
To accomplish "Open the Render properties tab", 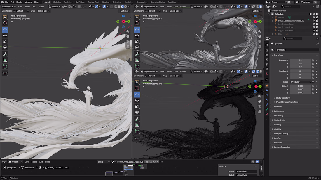I will click(x=267, y=50).
